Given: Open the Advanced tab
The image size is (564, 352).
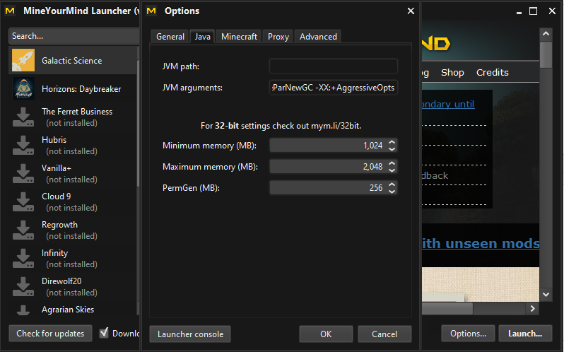Looking at the screenshot, I should pyautogui.click(x=318, y=37).
